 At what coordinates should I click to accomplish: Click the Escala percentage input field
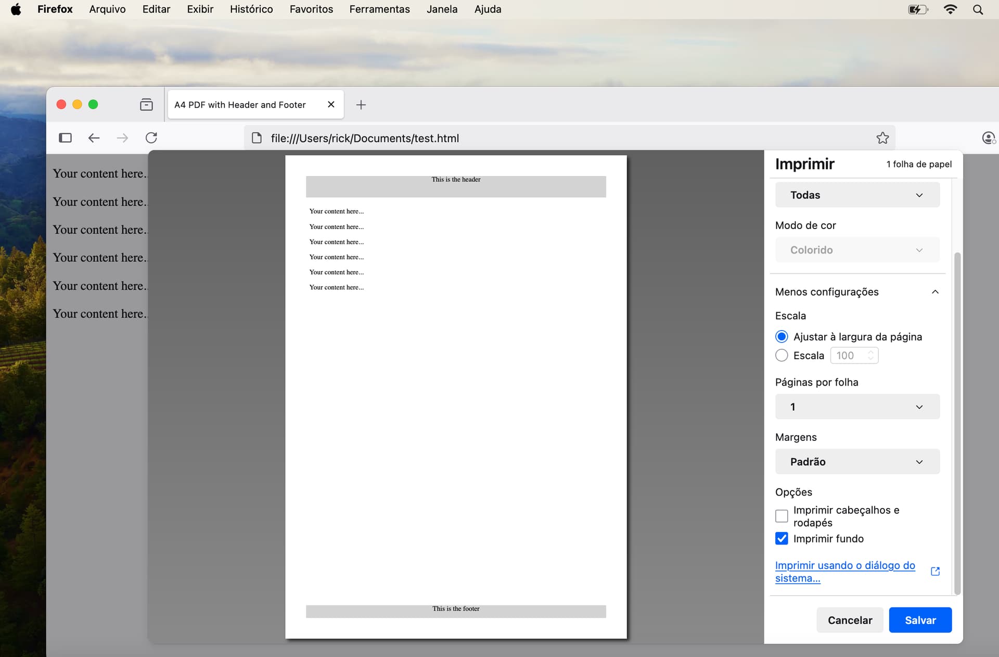tap(849, 356)
